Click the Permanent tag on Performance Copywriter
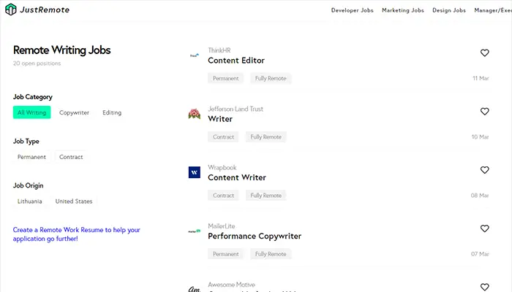The height and width of the screenshot is (292, 512). (225, 254)
